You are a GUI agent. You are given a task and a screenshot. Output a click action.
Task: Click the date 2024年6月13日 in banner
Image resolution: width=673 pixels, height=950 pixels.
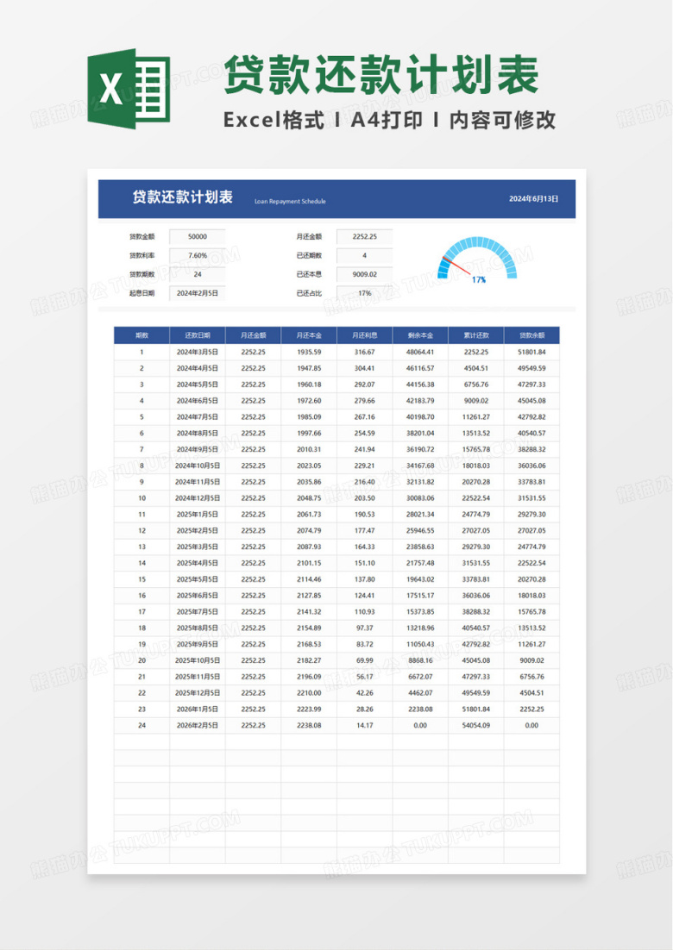pyautogui.click(x=533, y=199)
